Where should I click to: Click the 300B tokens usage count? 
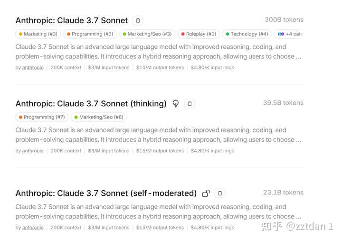pyautogui.click(x=284, y=20)
